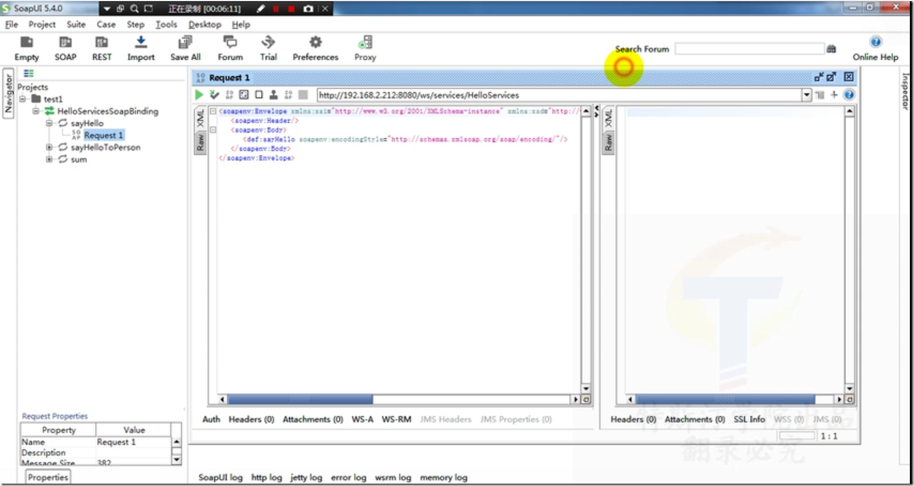Click the add-to-TestCase checkmark icon

(214, 95)
